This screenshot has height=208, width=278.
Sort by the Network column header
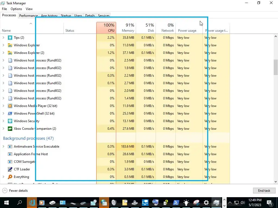pos(166,28)
